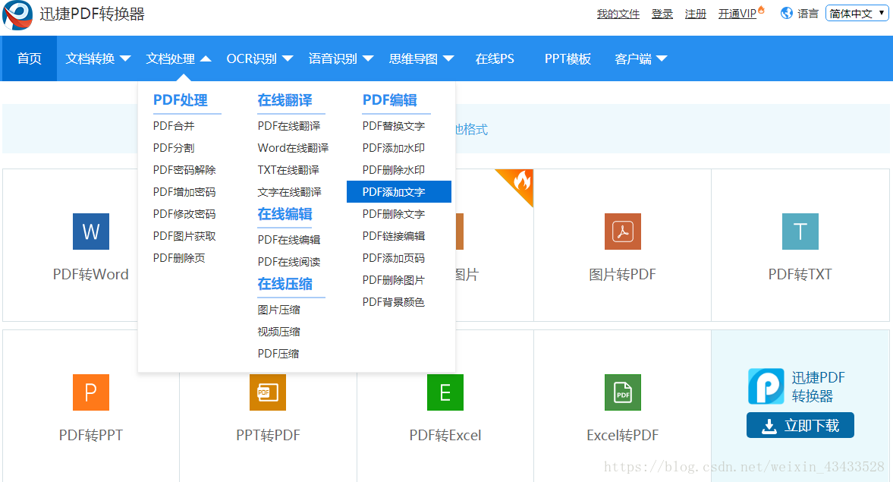The width and height of the screenshot is (893, 482).
Task: Choose PDF添加水印
Action: click(x=394, y=148)
